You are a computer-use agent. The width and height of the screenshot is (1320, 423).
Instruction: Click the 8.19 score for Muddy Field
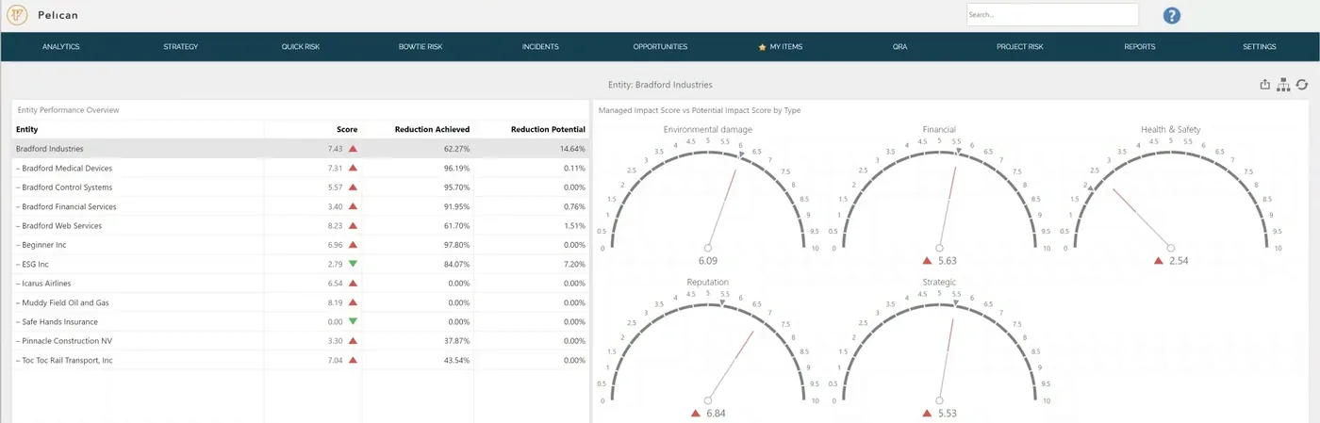[335, 302]
